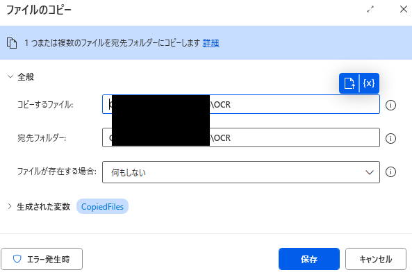Image resolution: width=412 pixels, height=277 pixels.
Task: Click info icon beside 宛先フォルダー field
Action: pos(390,138)
